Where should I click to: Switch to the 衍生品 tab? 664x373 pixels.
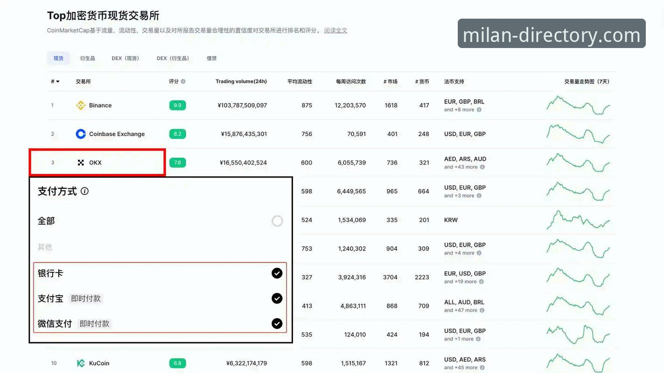pos(87,58)
